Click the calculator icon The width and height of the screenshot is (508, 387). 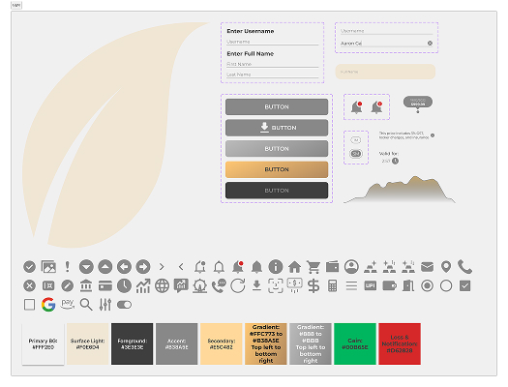click(x=333, y=286)
